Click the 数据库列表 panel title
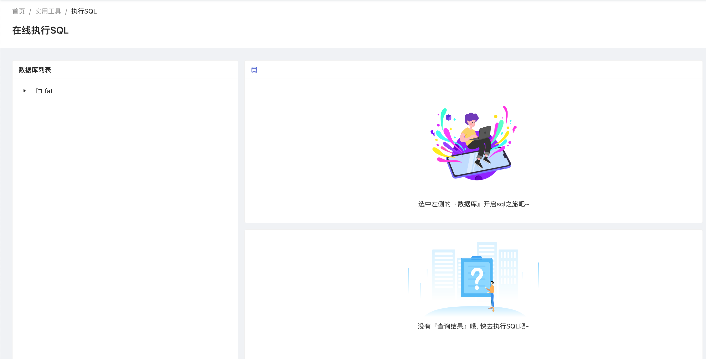Screen dimensions: 706x359 coord(35,70)
